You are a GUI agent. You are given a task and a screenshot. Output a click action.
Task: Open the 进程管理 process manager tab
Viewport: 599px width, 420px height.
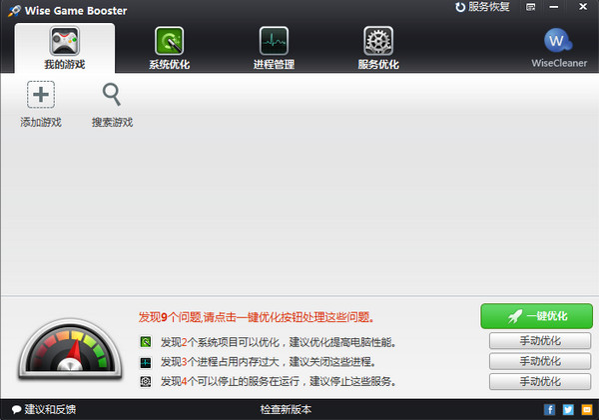pos(274,47)
